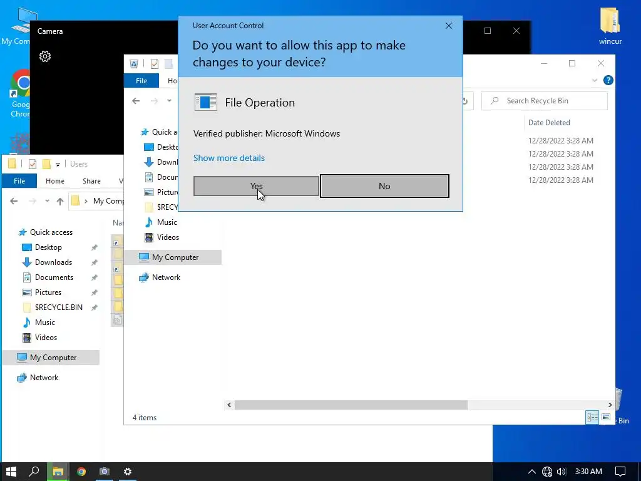Open Settings taskbar icon

coord(128,472)
